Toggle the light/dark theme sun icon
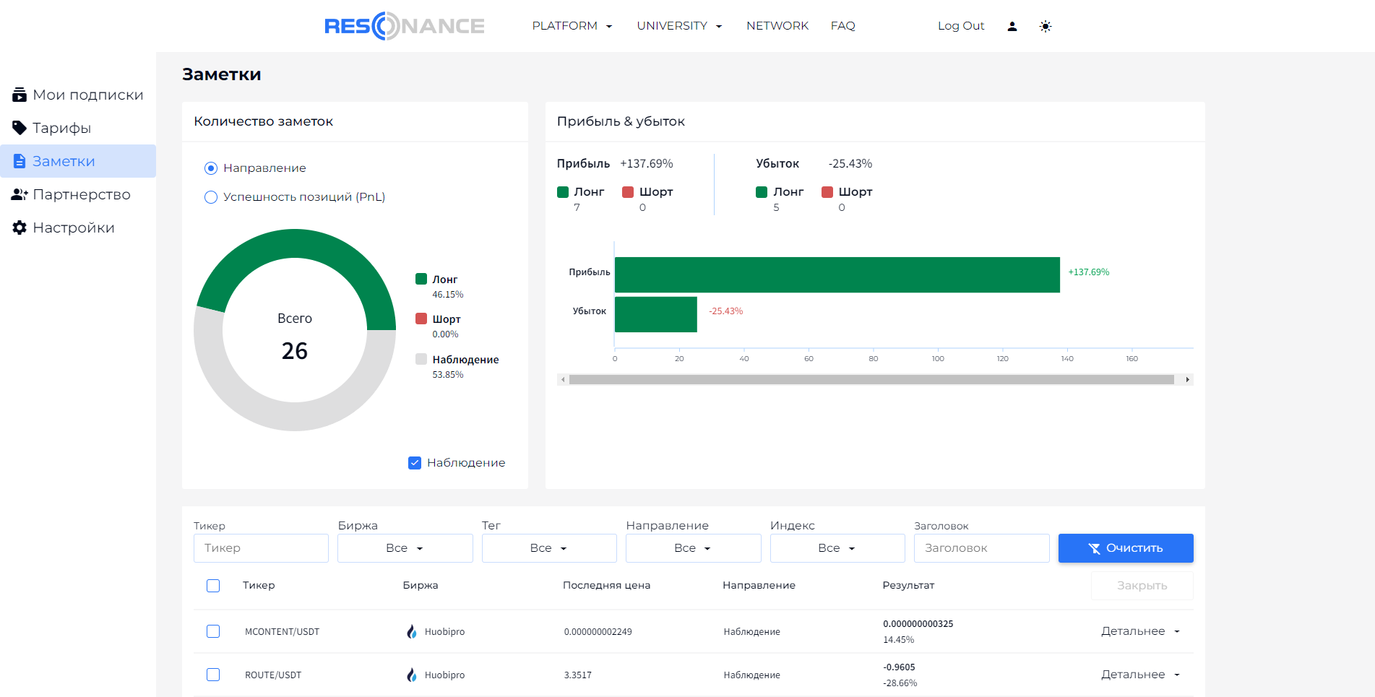 [1045, 26]
